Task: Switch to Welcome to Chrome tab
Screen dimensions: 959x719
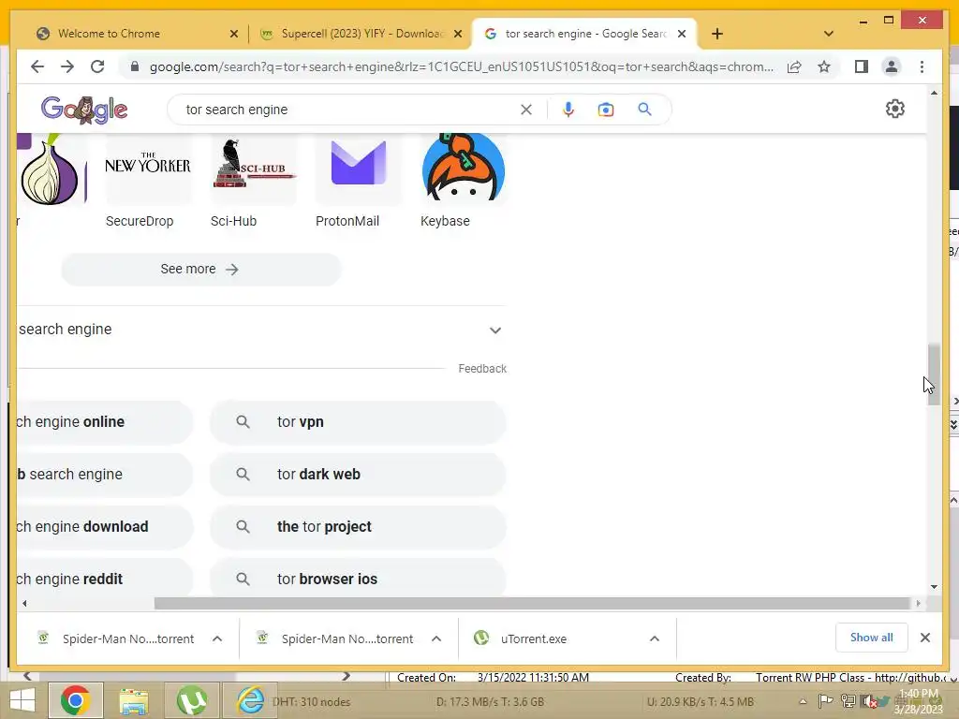Action: (x=109, y=34)
